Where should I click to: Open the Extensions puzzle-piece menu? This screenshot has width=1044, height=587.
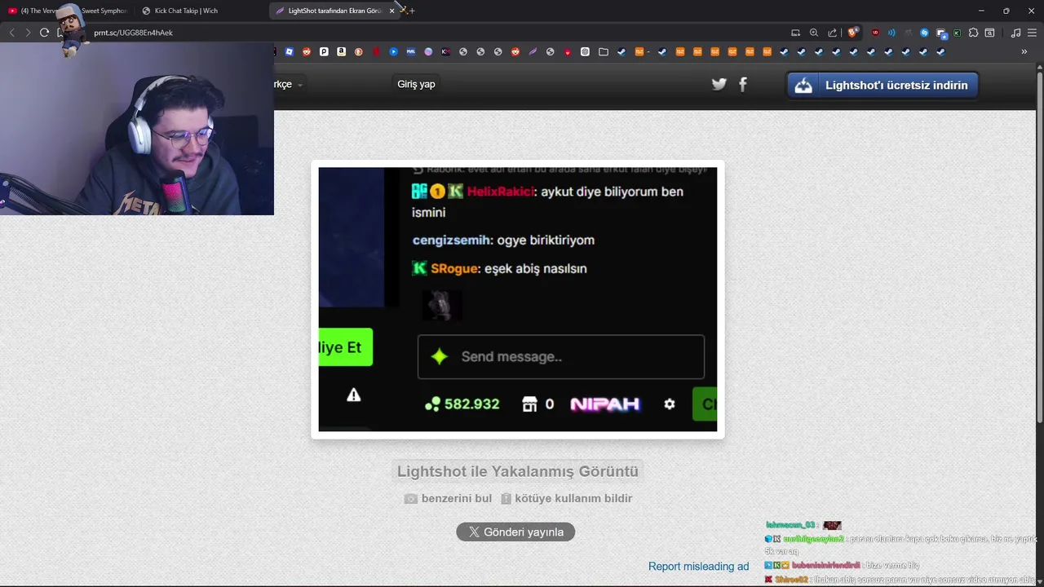[973, 33]
